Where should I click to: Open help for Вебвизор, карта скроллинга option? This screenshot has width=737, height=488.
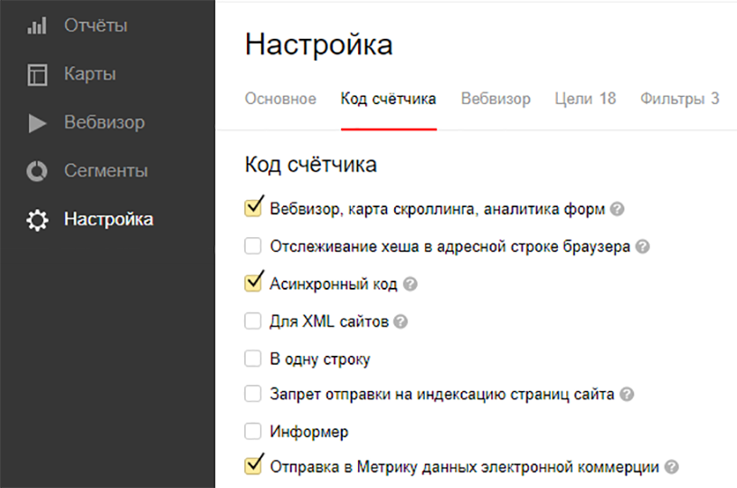617,208
